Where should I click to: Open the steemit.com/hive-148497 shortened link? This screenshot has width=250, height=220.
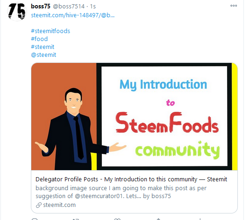point(73,15)
